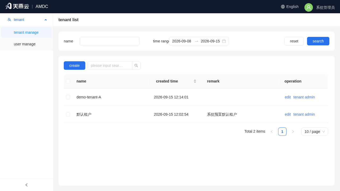Image resolution: width=340 pixels, height=191 pixels.
Task: Click end date 2026-09-15
Action: [210, 41]
